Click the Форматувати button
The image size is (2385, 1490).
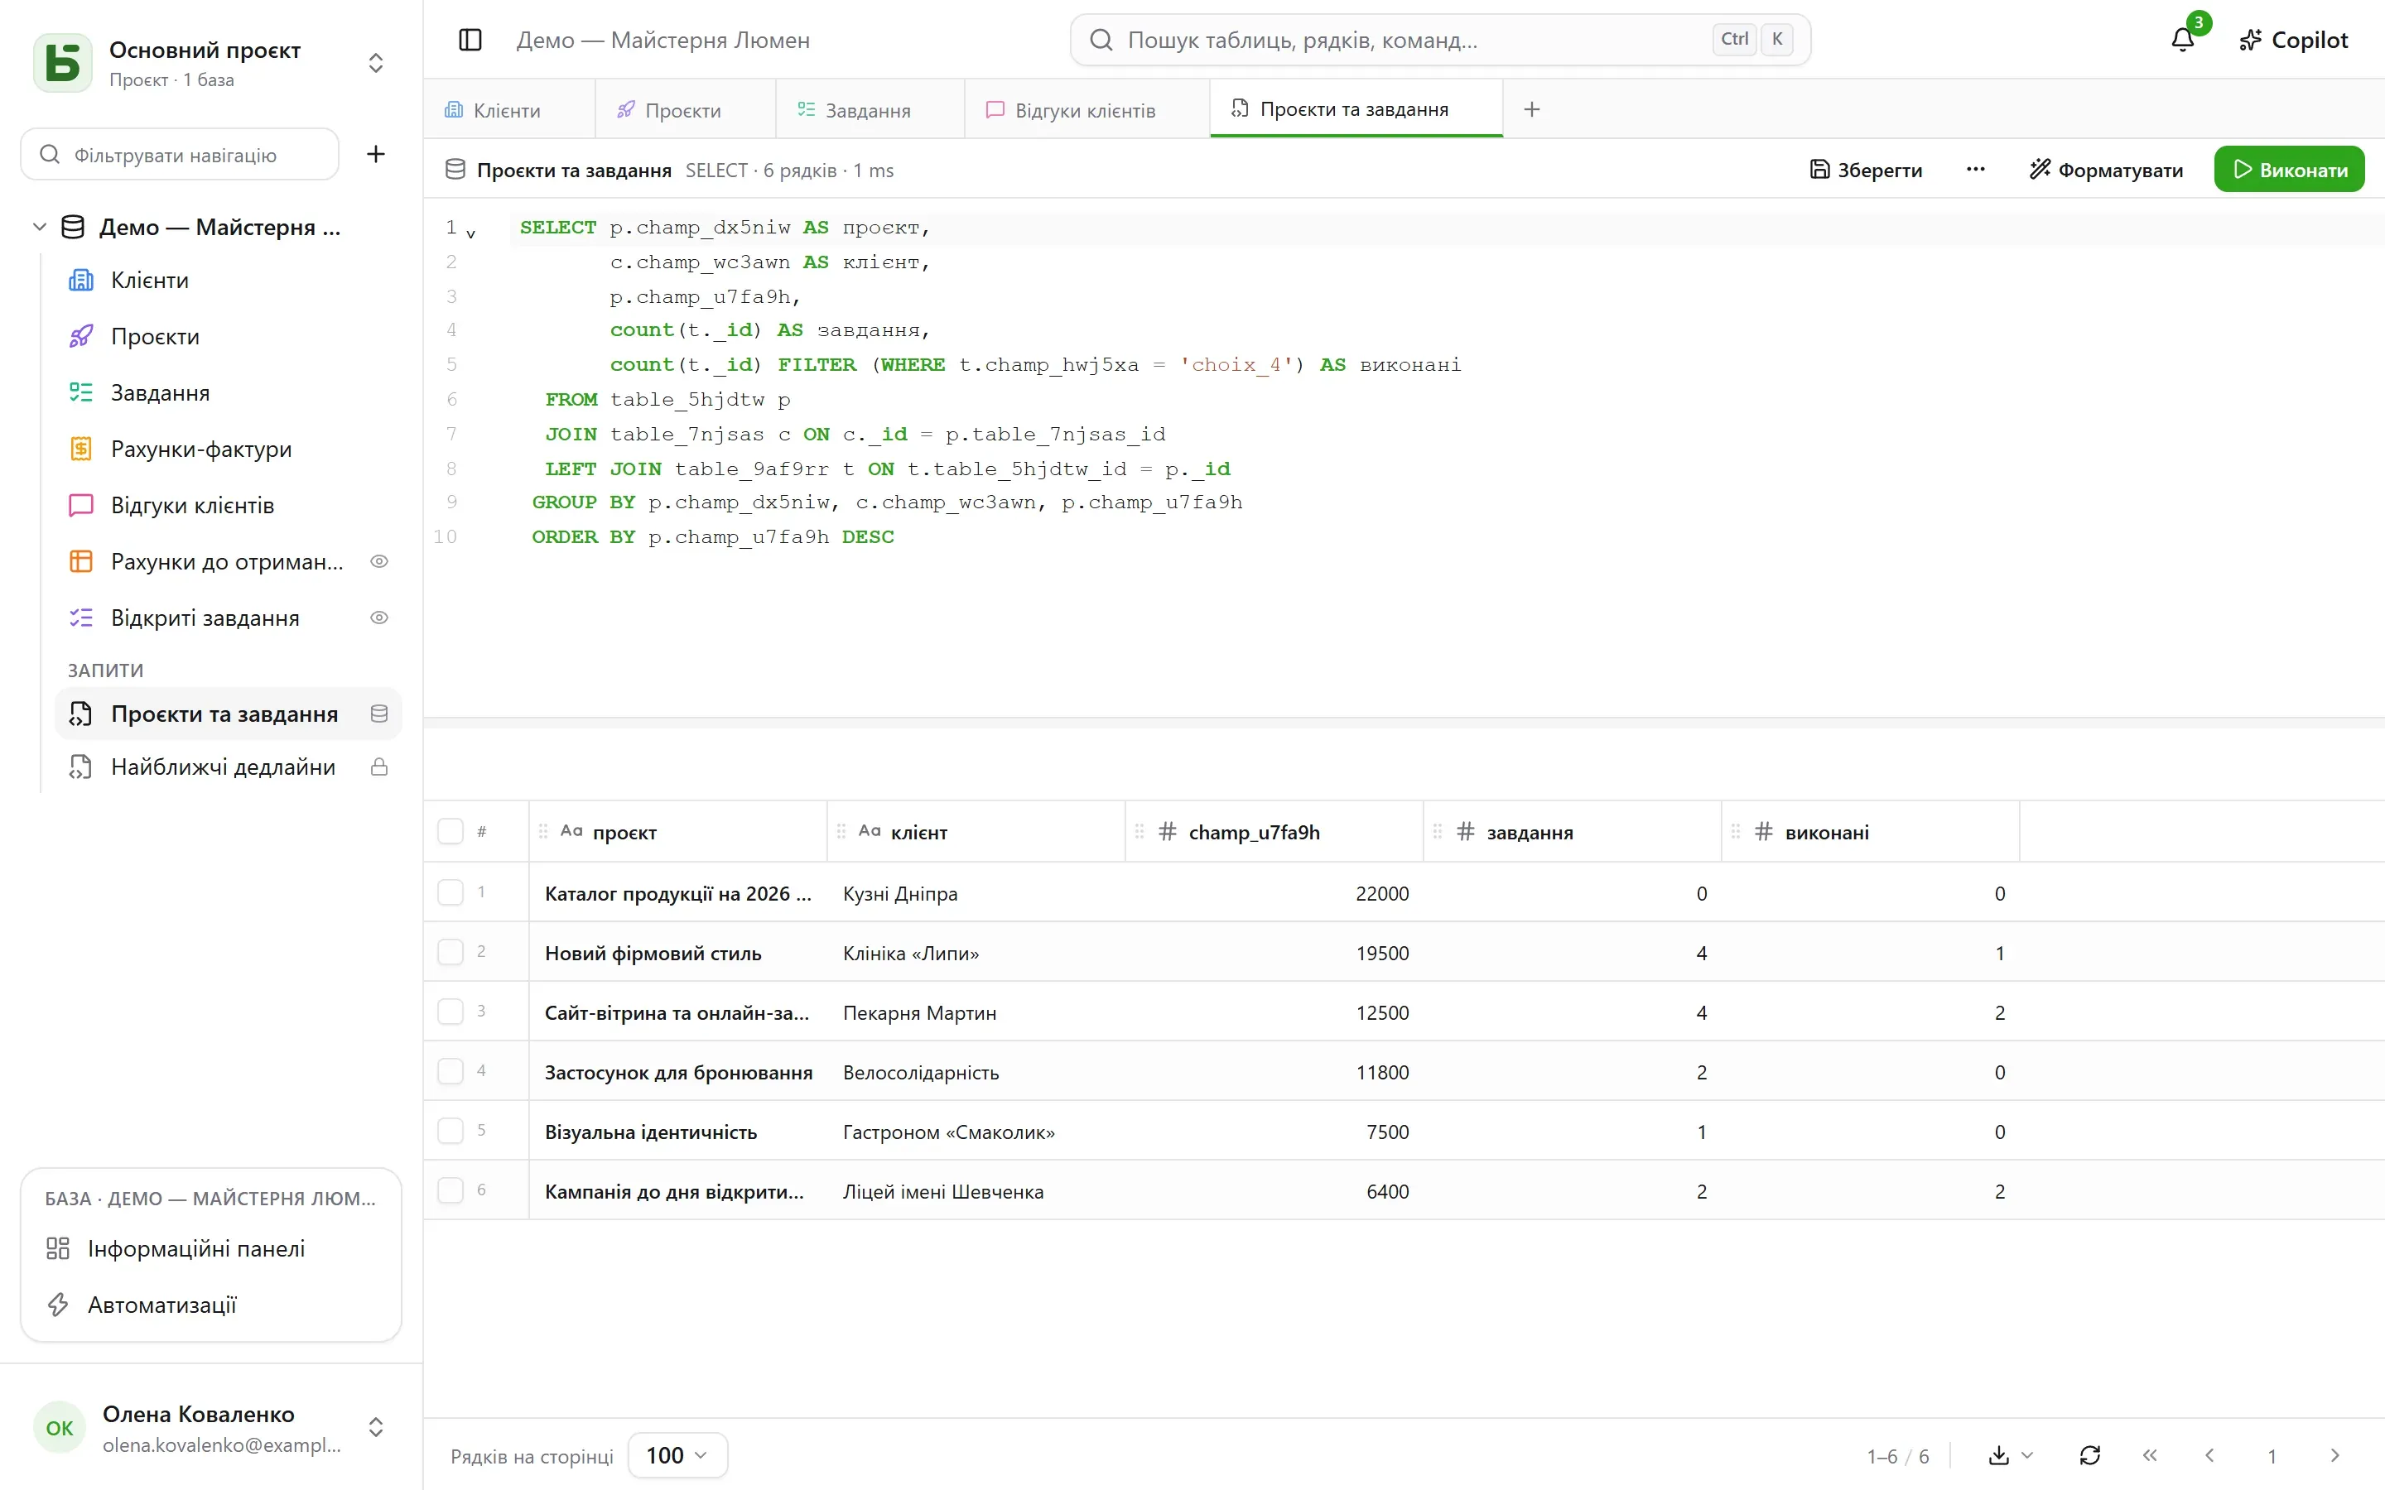click(x=2106, y=170)
